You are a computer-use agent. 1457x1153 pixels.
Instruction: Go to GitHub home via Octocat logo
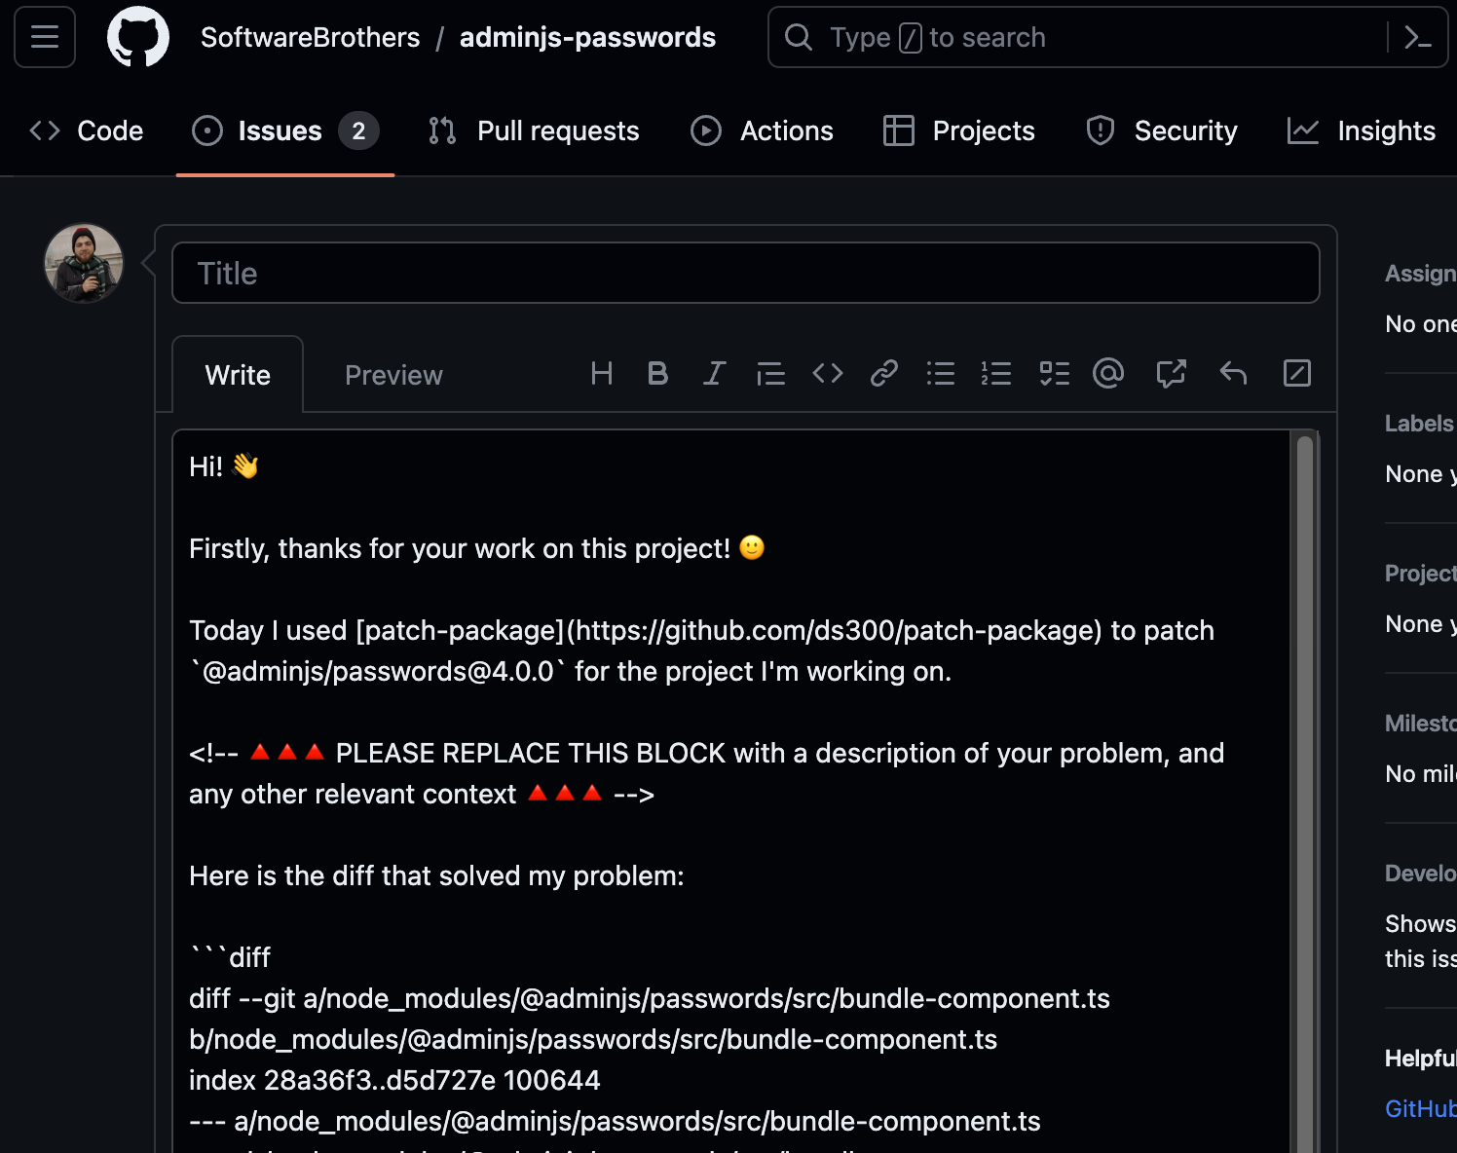138,37
